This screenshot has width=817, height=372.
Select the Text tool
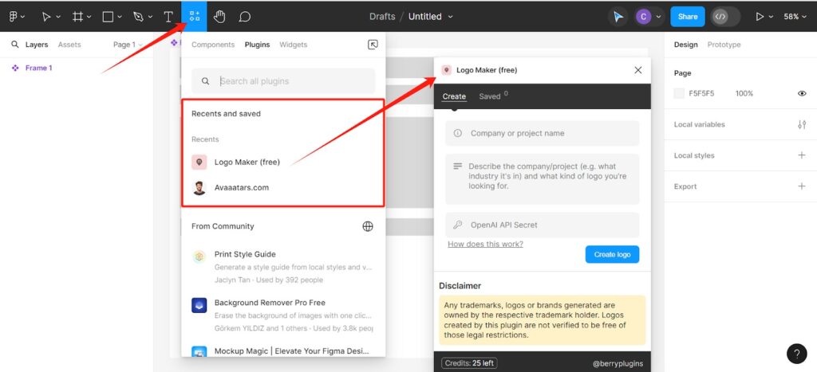[168, 17]
